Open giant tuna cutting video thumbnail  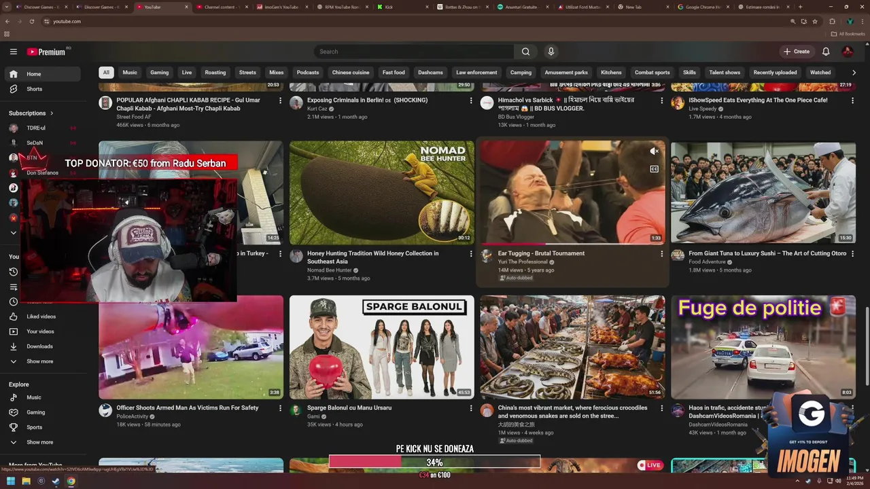click(763, 193)
